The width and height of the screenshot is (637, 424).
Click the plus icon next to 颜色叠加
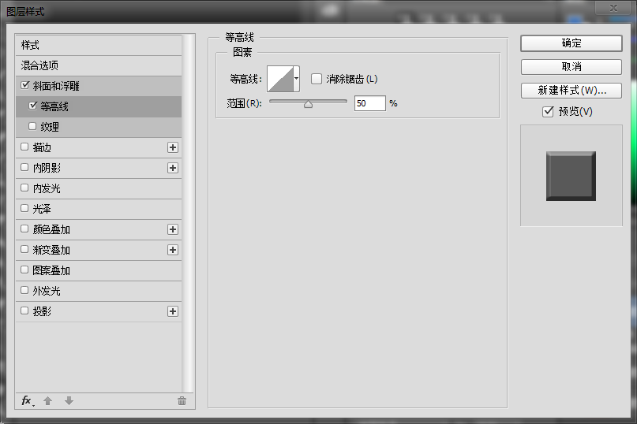173,229
